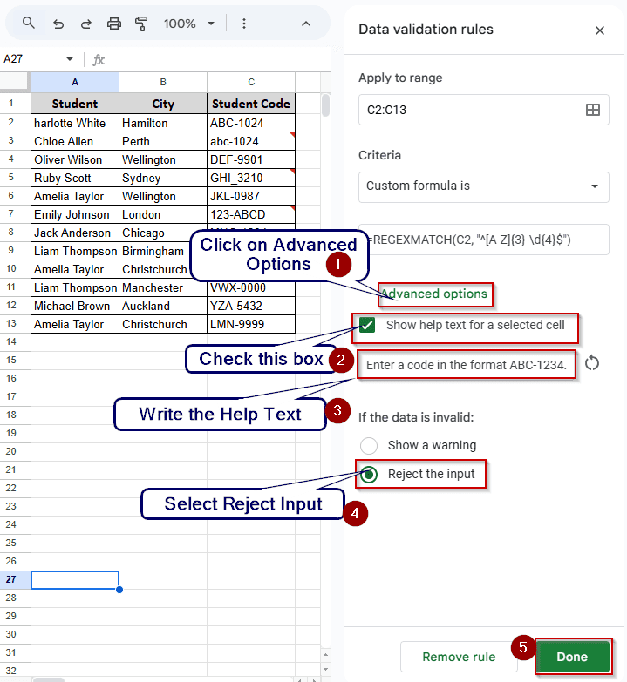The height and width of the screenshot is (682, 627).
Task: Click the select all corner box
Action: point(15,82)
